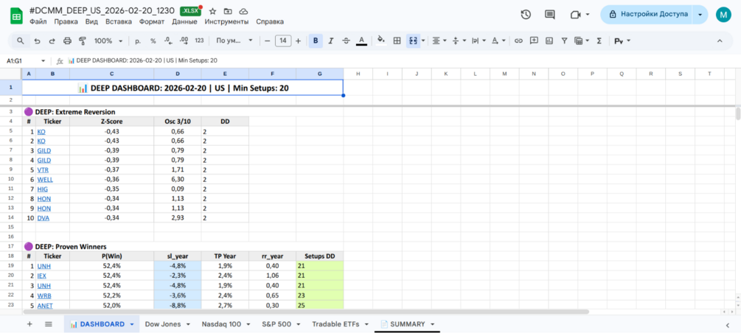
Task: Collapse the toolbar with the chevron
Action: [720, 41]
